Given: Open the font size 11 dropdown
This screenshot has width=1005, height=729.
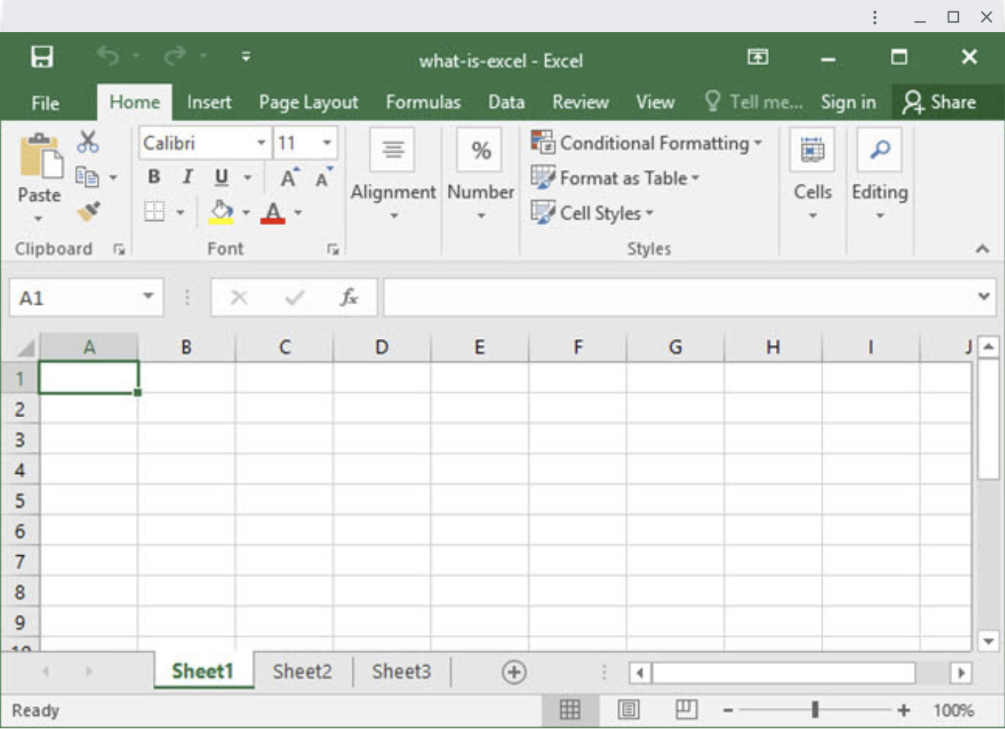Looking at the screenshot, I should click(x=327, y=143).
